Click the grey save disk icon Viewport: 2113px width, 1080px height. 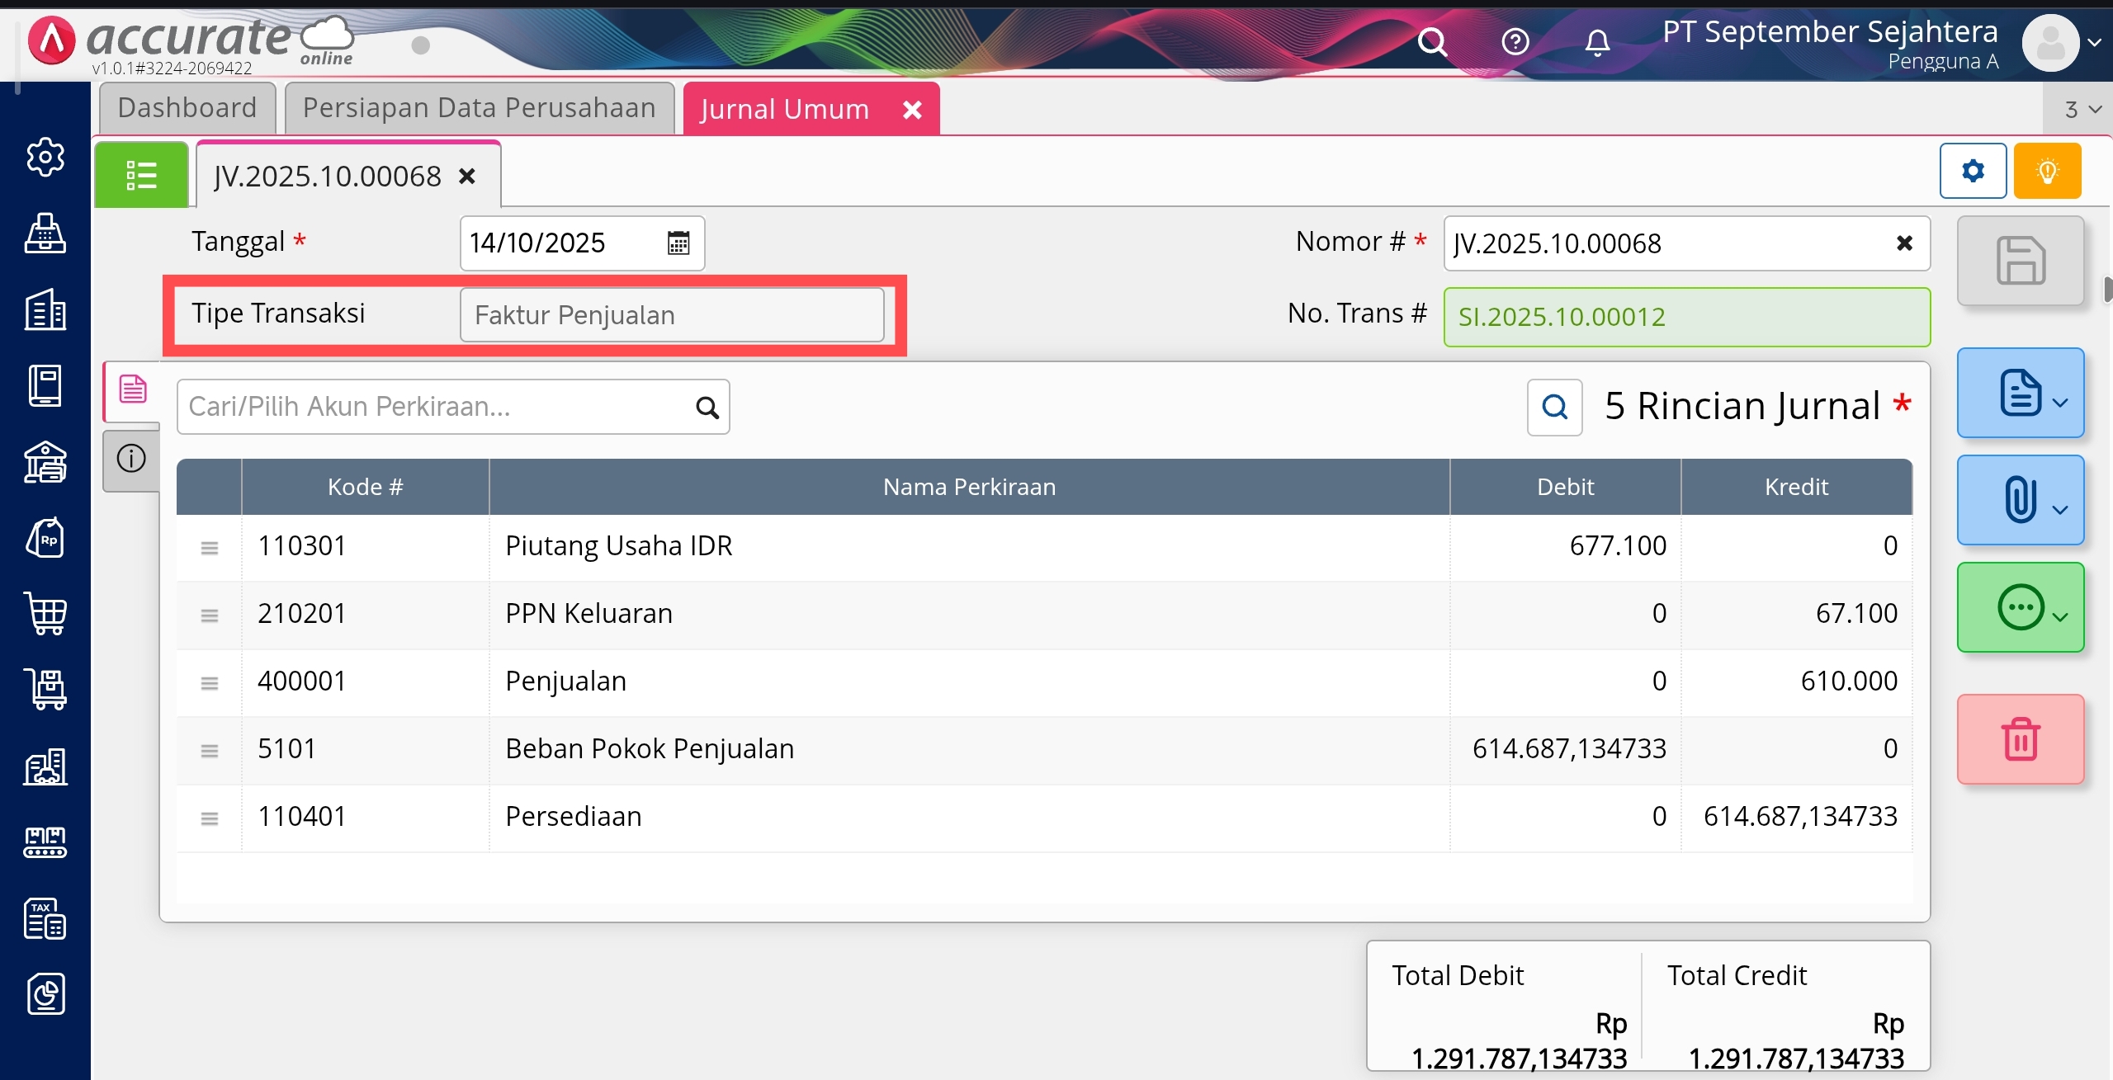coord(2020,261)
